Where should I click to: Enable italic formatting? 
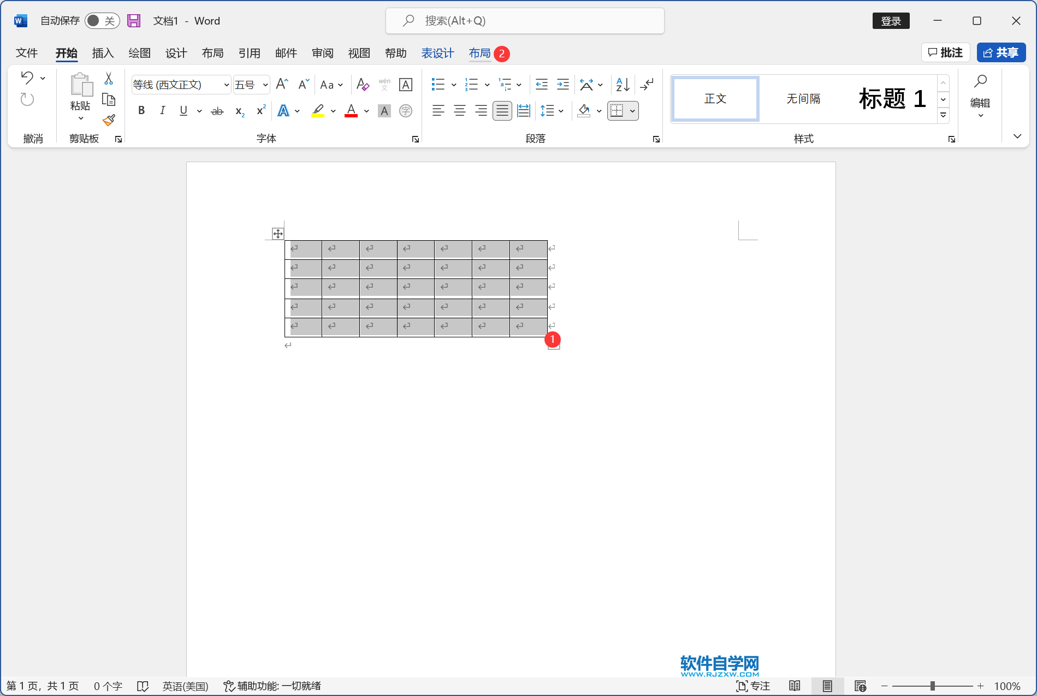click(x=162, y=111)
